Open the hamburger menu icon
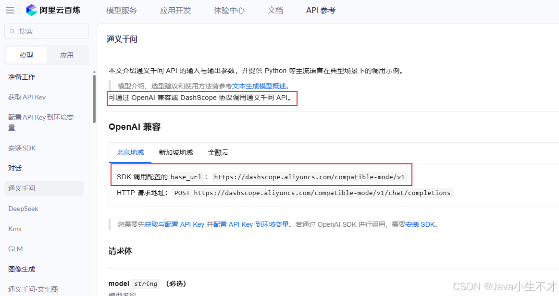 (10, 10)
